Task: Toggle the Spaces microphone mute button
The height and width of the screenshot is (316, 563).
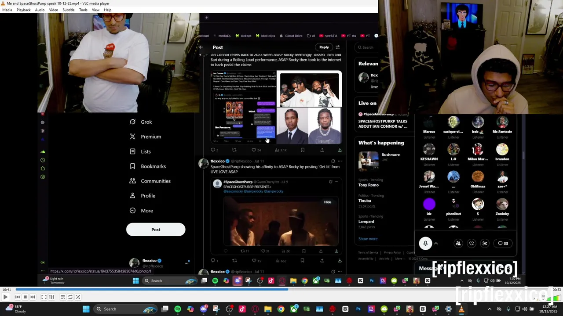Action: 425,244
